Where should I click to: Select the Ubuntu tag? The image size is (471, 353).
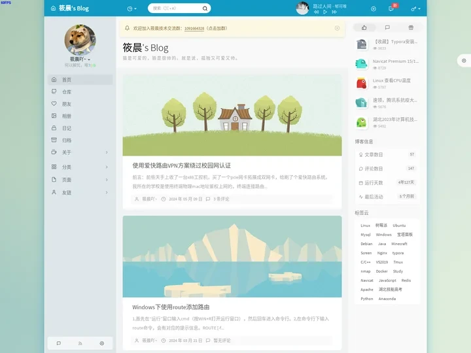coord(399,226)
